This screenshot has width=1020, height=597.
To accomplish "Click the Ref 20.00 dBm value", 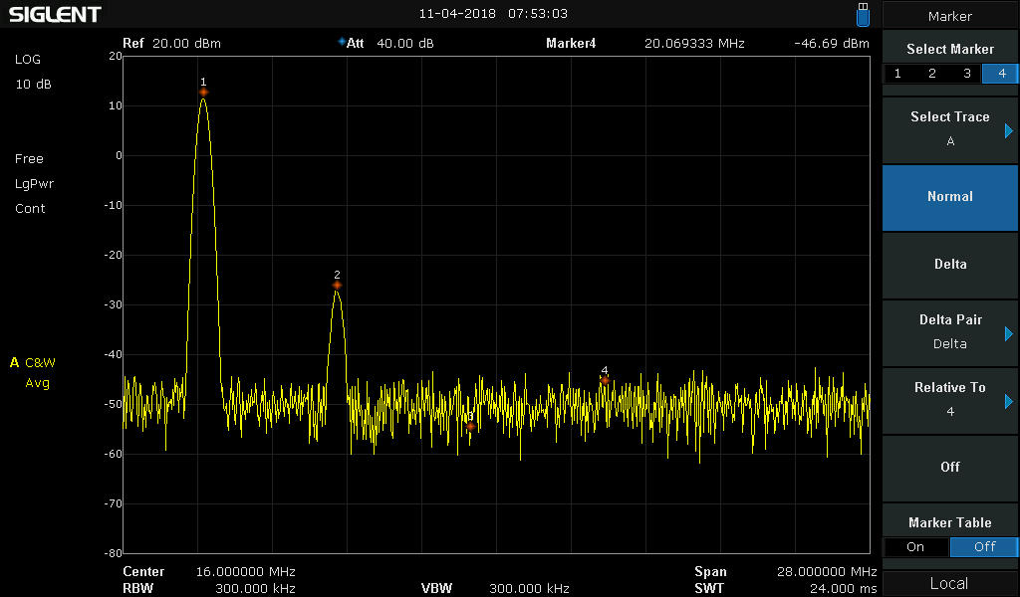I will point(186,44).
